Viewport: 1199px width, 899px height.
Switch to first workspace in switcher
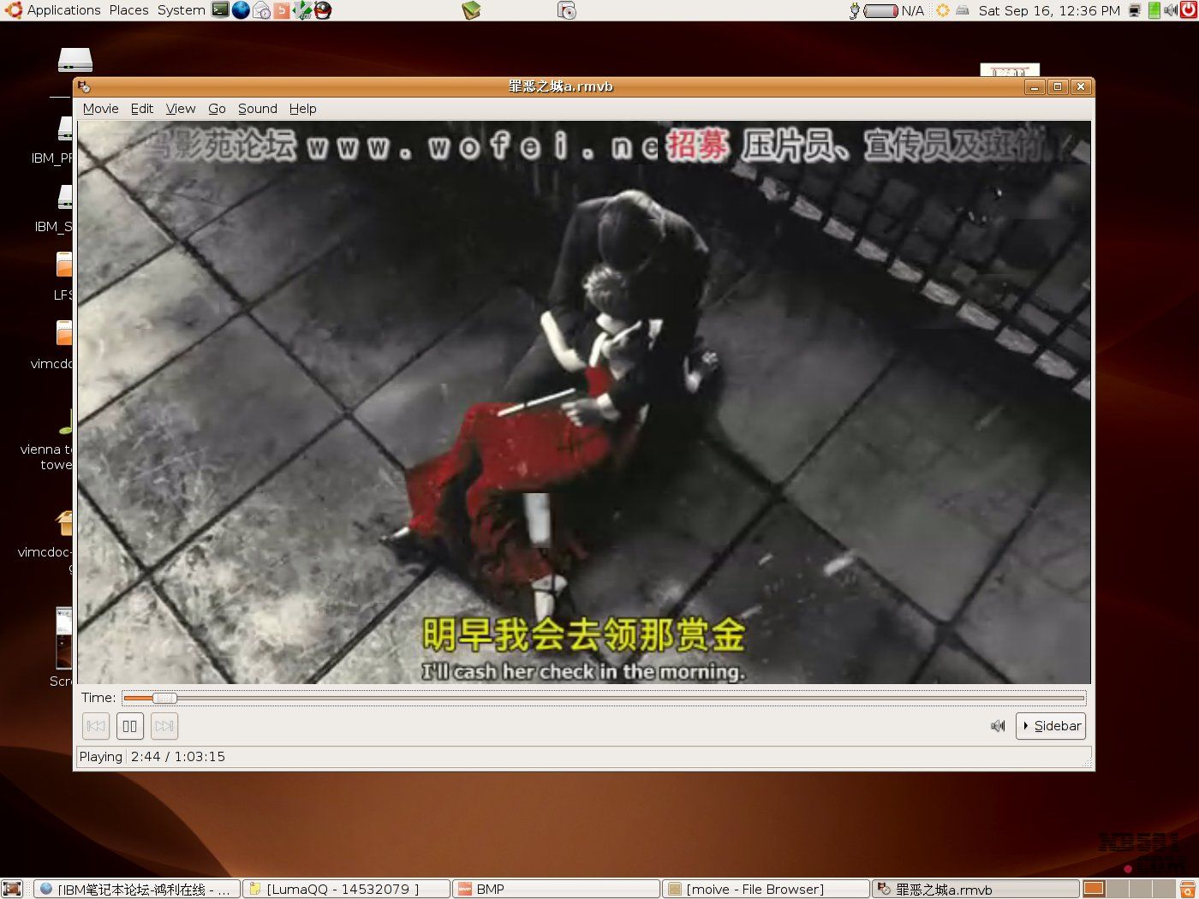click(1094, 889)
